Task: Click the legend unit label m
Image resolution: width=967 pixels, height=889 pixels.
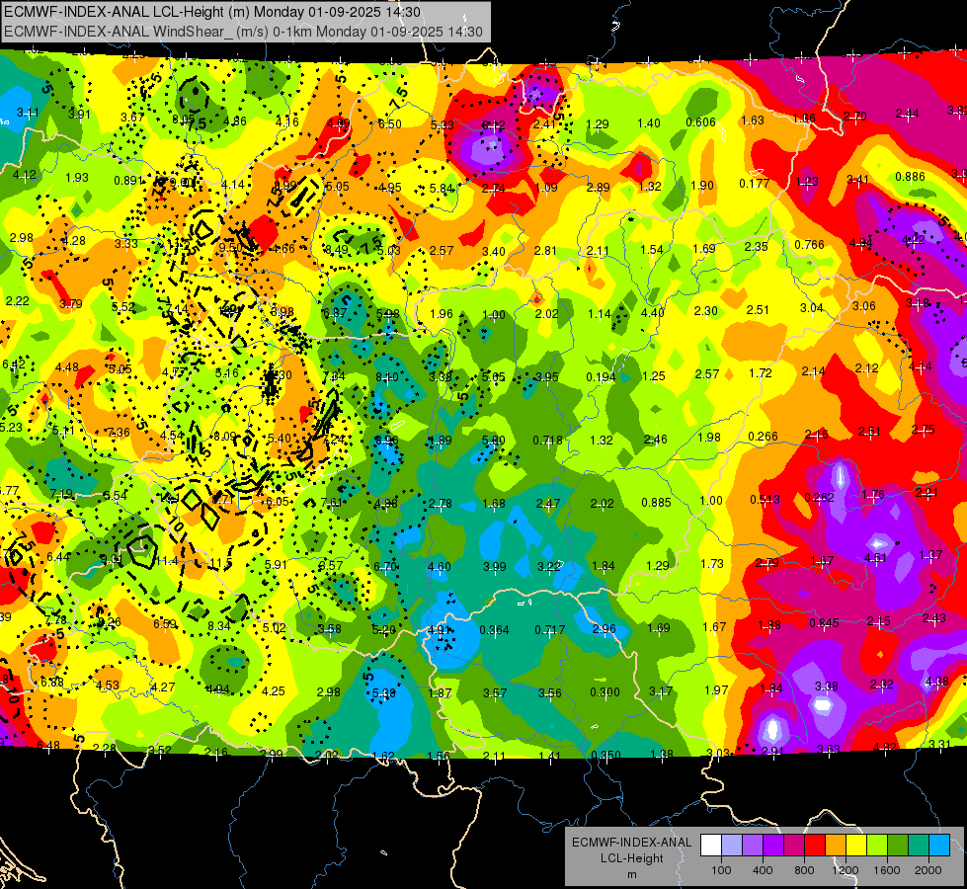Action: coord(631,874)
